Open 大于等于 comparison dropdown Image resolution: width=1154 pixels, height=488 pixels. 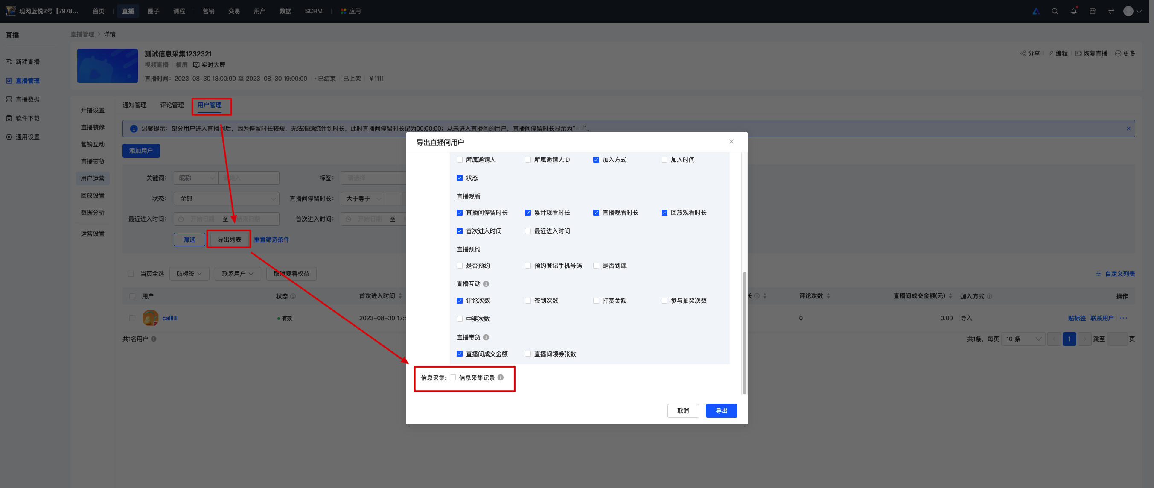click(363, 199)
